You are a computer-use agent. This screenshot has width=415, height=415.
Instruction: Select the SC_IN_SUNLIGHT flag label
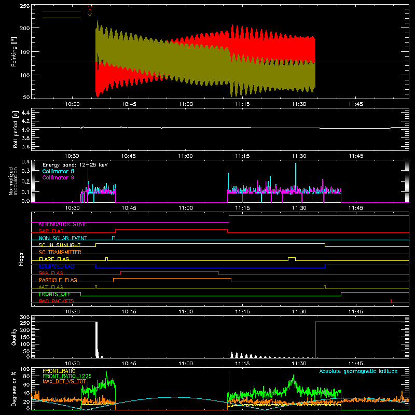coord(60,245)
